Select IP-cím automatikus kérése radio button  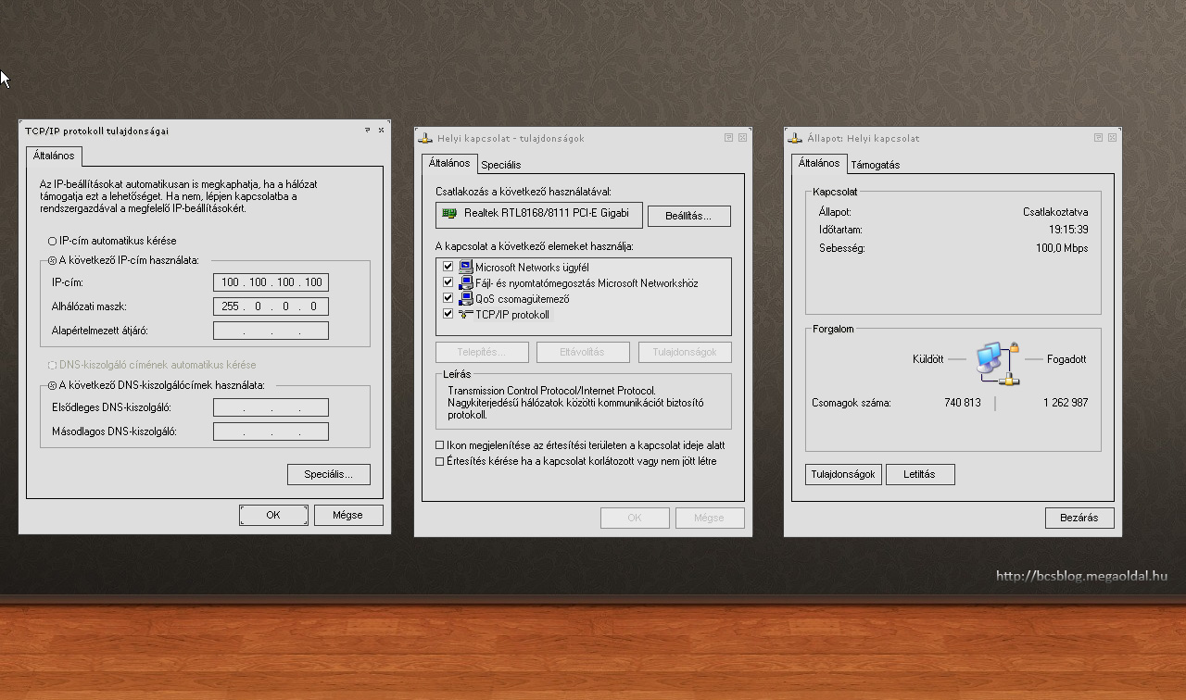click(53, 242)
